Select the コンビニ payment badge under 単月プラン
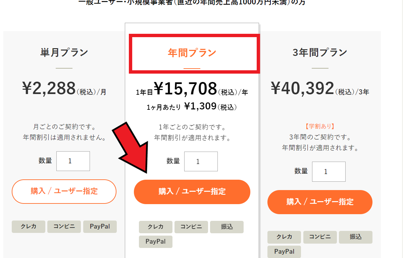 (64, 227)
